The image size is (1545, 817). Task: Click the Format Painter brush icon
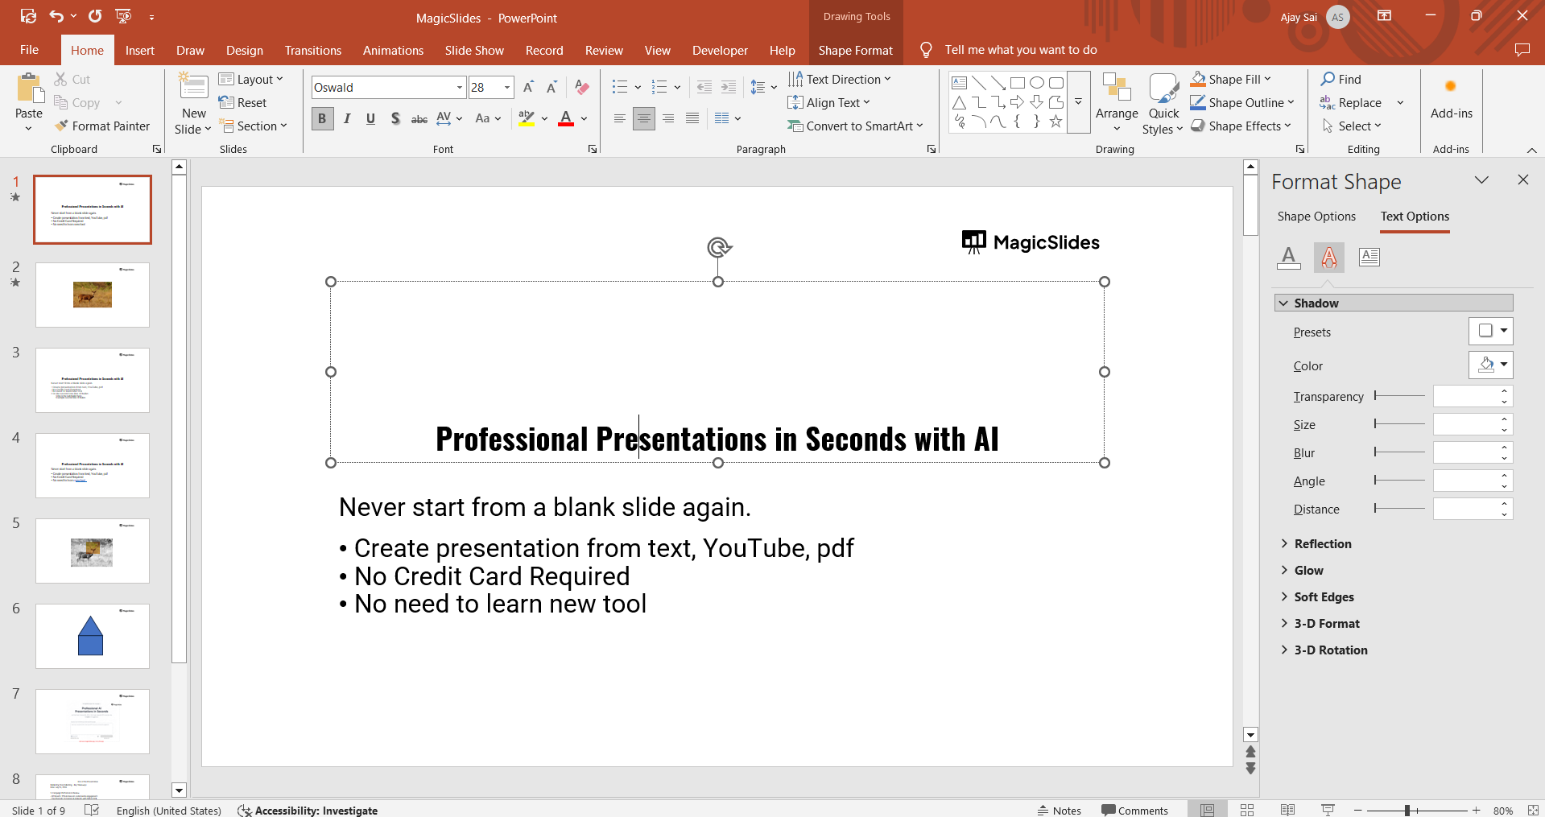(x=61, y=126)
